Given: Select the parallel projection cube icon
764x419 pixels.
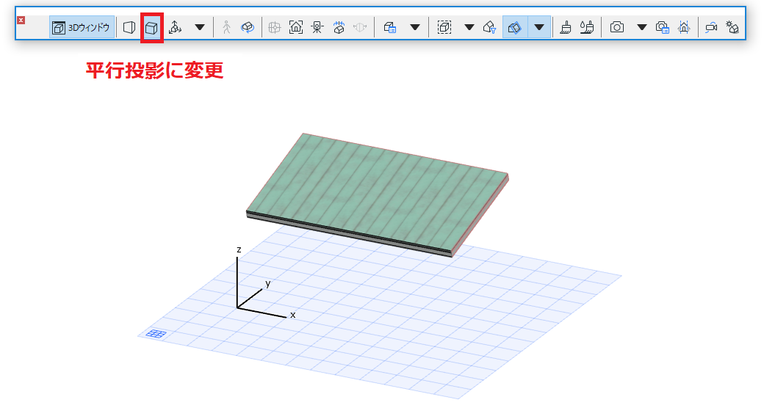Looking at the screenshot, I should pos(151,28).
